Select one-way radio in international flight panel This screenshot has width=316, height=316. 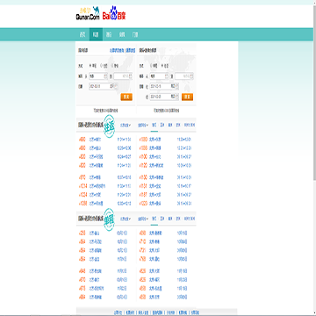pyautogui.click(x=152, y=66)
